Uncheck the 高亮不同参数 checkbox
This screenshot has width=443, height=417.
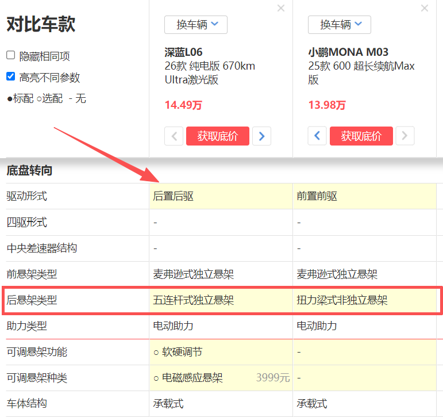(10, 76)
